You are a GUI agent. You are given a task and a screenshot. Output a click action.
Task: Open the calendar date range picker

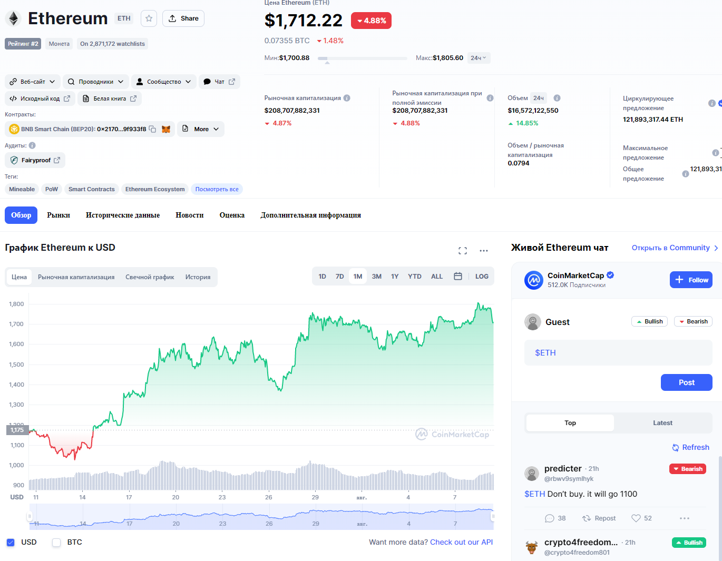(458, 277)
